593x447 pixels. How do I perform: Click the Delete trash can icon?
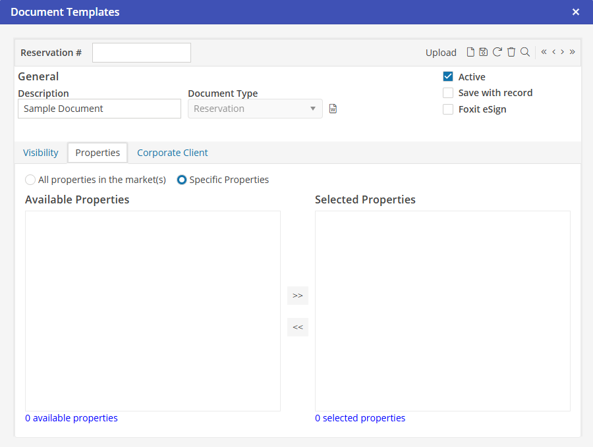click(x=511, y=52)
